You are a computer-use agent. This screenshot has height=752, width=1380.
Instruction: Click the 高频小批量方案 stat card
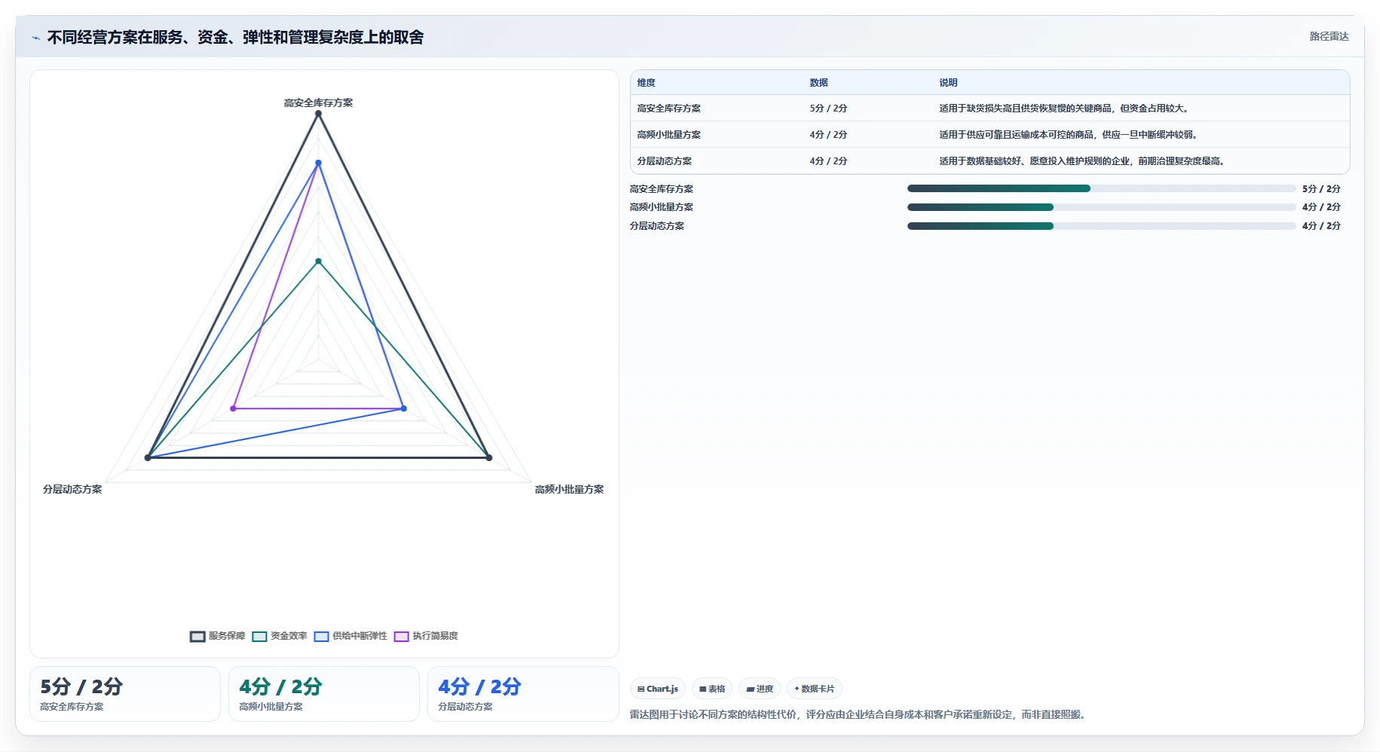point(324,694)
